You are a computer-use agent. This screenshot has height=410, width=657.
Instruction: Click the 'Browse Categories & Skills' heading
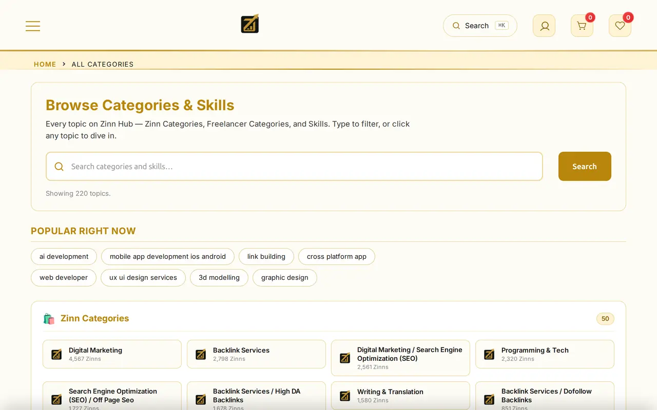(140, 105)
